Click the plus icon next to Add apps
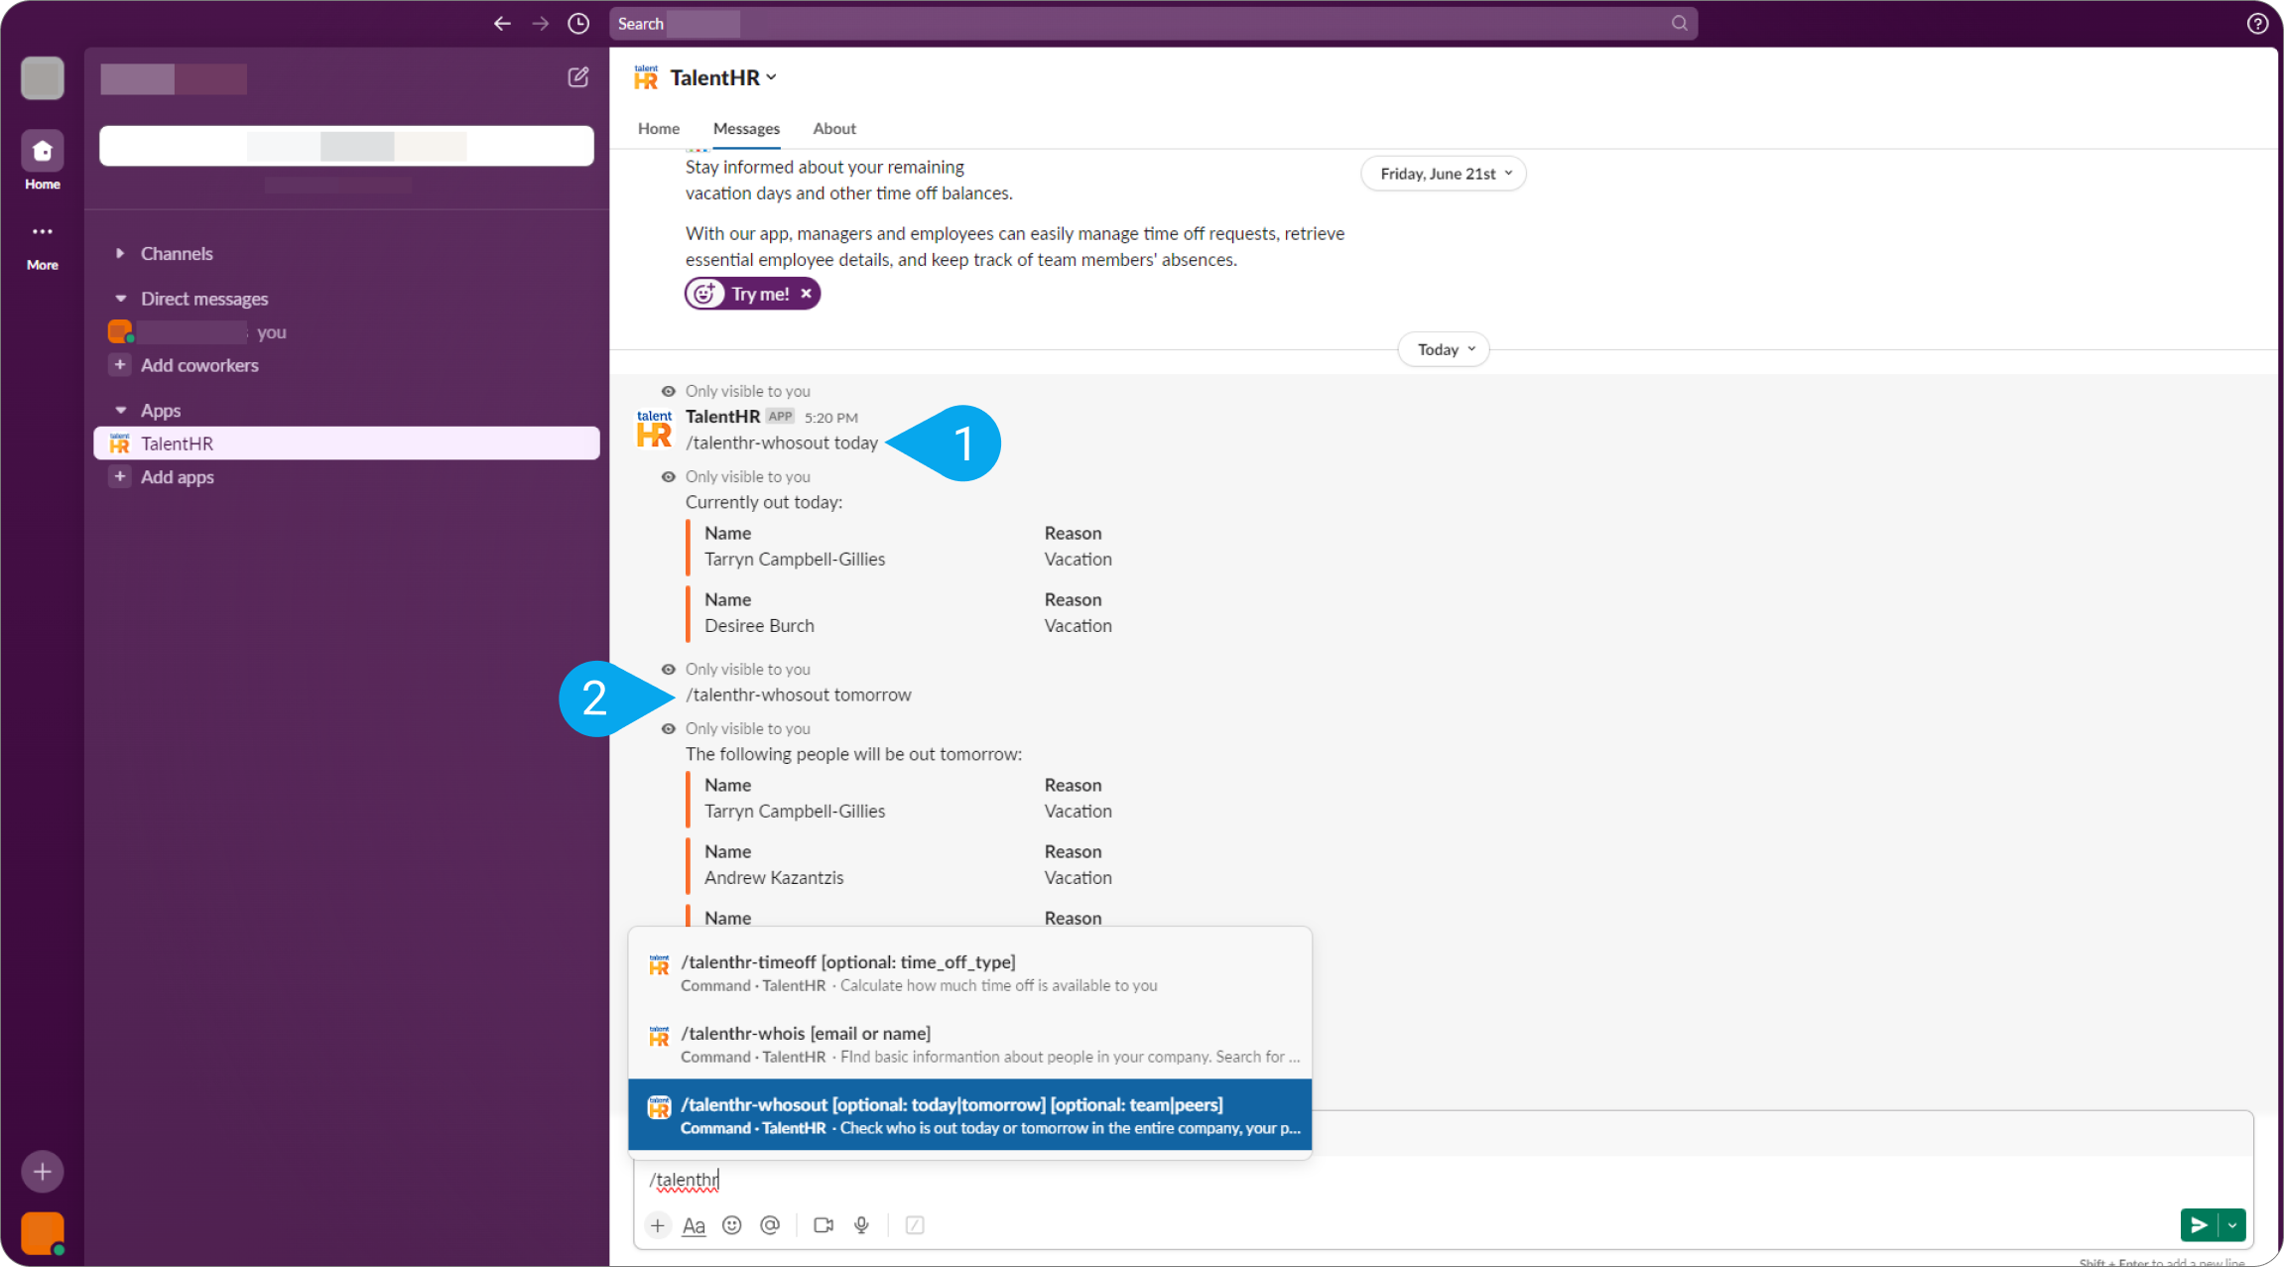 [x=120, y=477]
